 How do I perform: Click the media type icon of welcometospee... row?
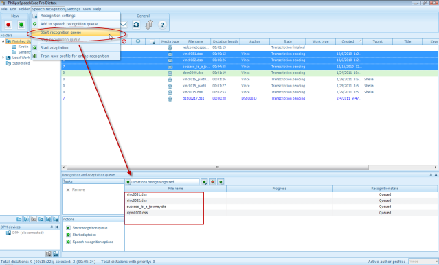click(170, 47)
